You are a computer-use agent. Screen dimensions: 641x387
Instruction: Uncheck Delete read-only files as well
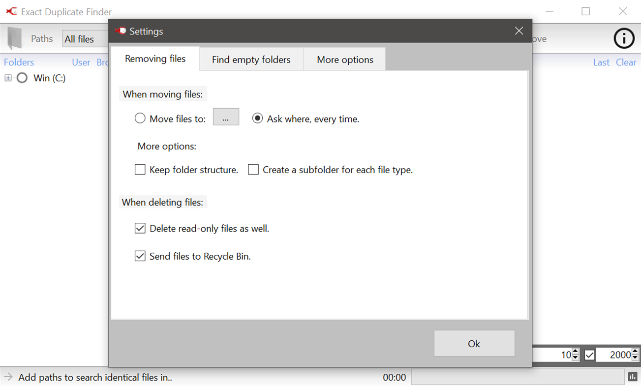[140, 228]
